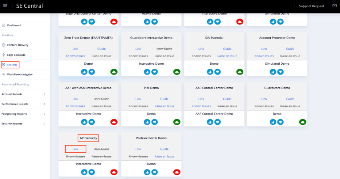Screen dimensions: 340x179
Task: Thumbs up the Asavie Demo card
Action: tap(147, 21)
